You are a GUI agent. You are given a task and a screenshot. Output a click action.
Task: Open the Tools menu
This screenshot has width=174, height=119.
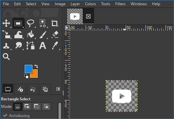(105, 4)
